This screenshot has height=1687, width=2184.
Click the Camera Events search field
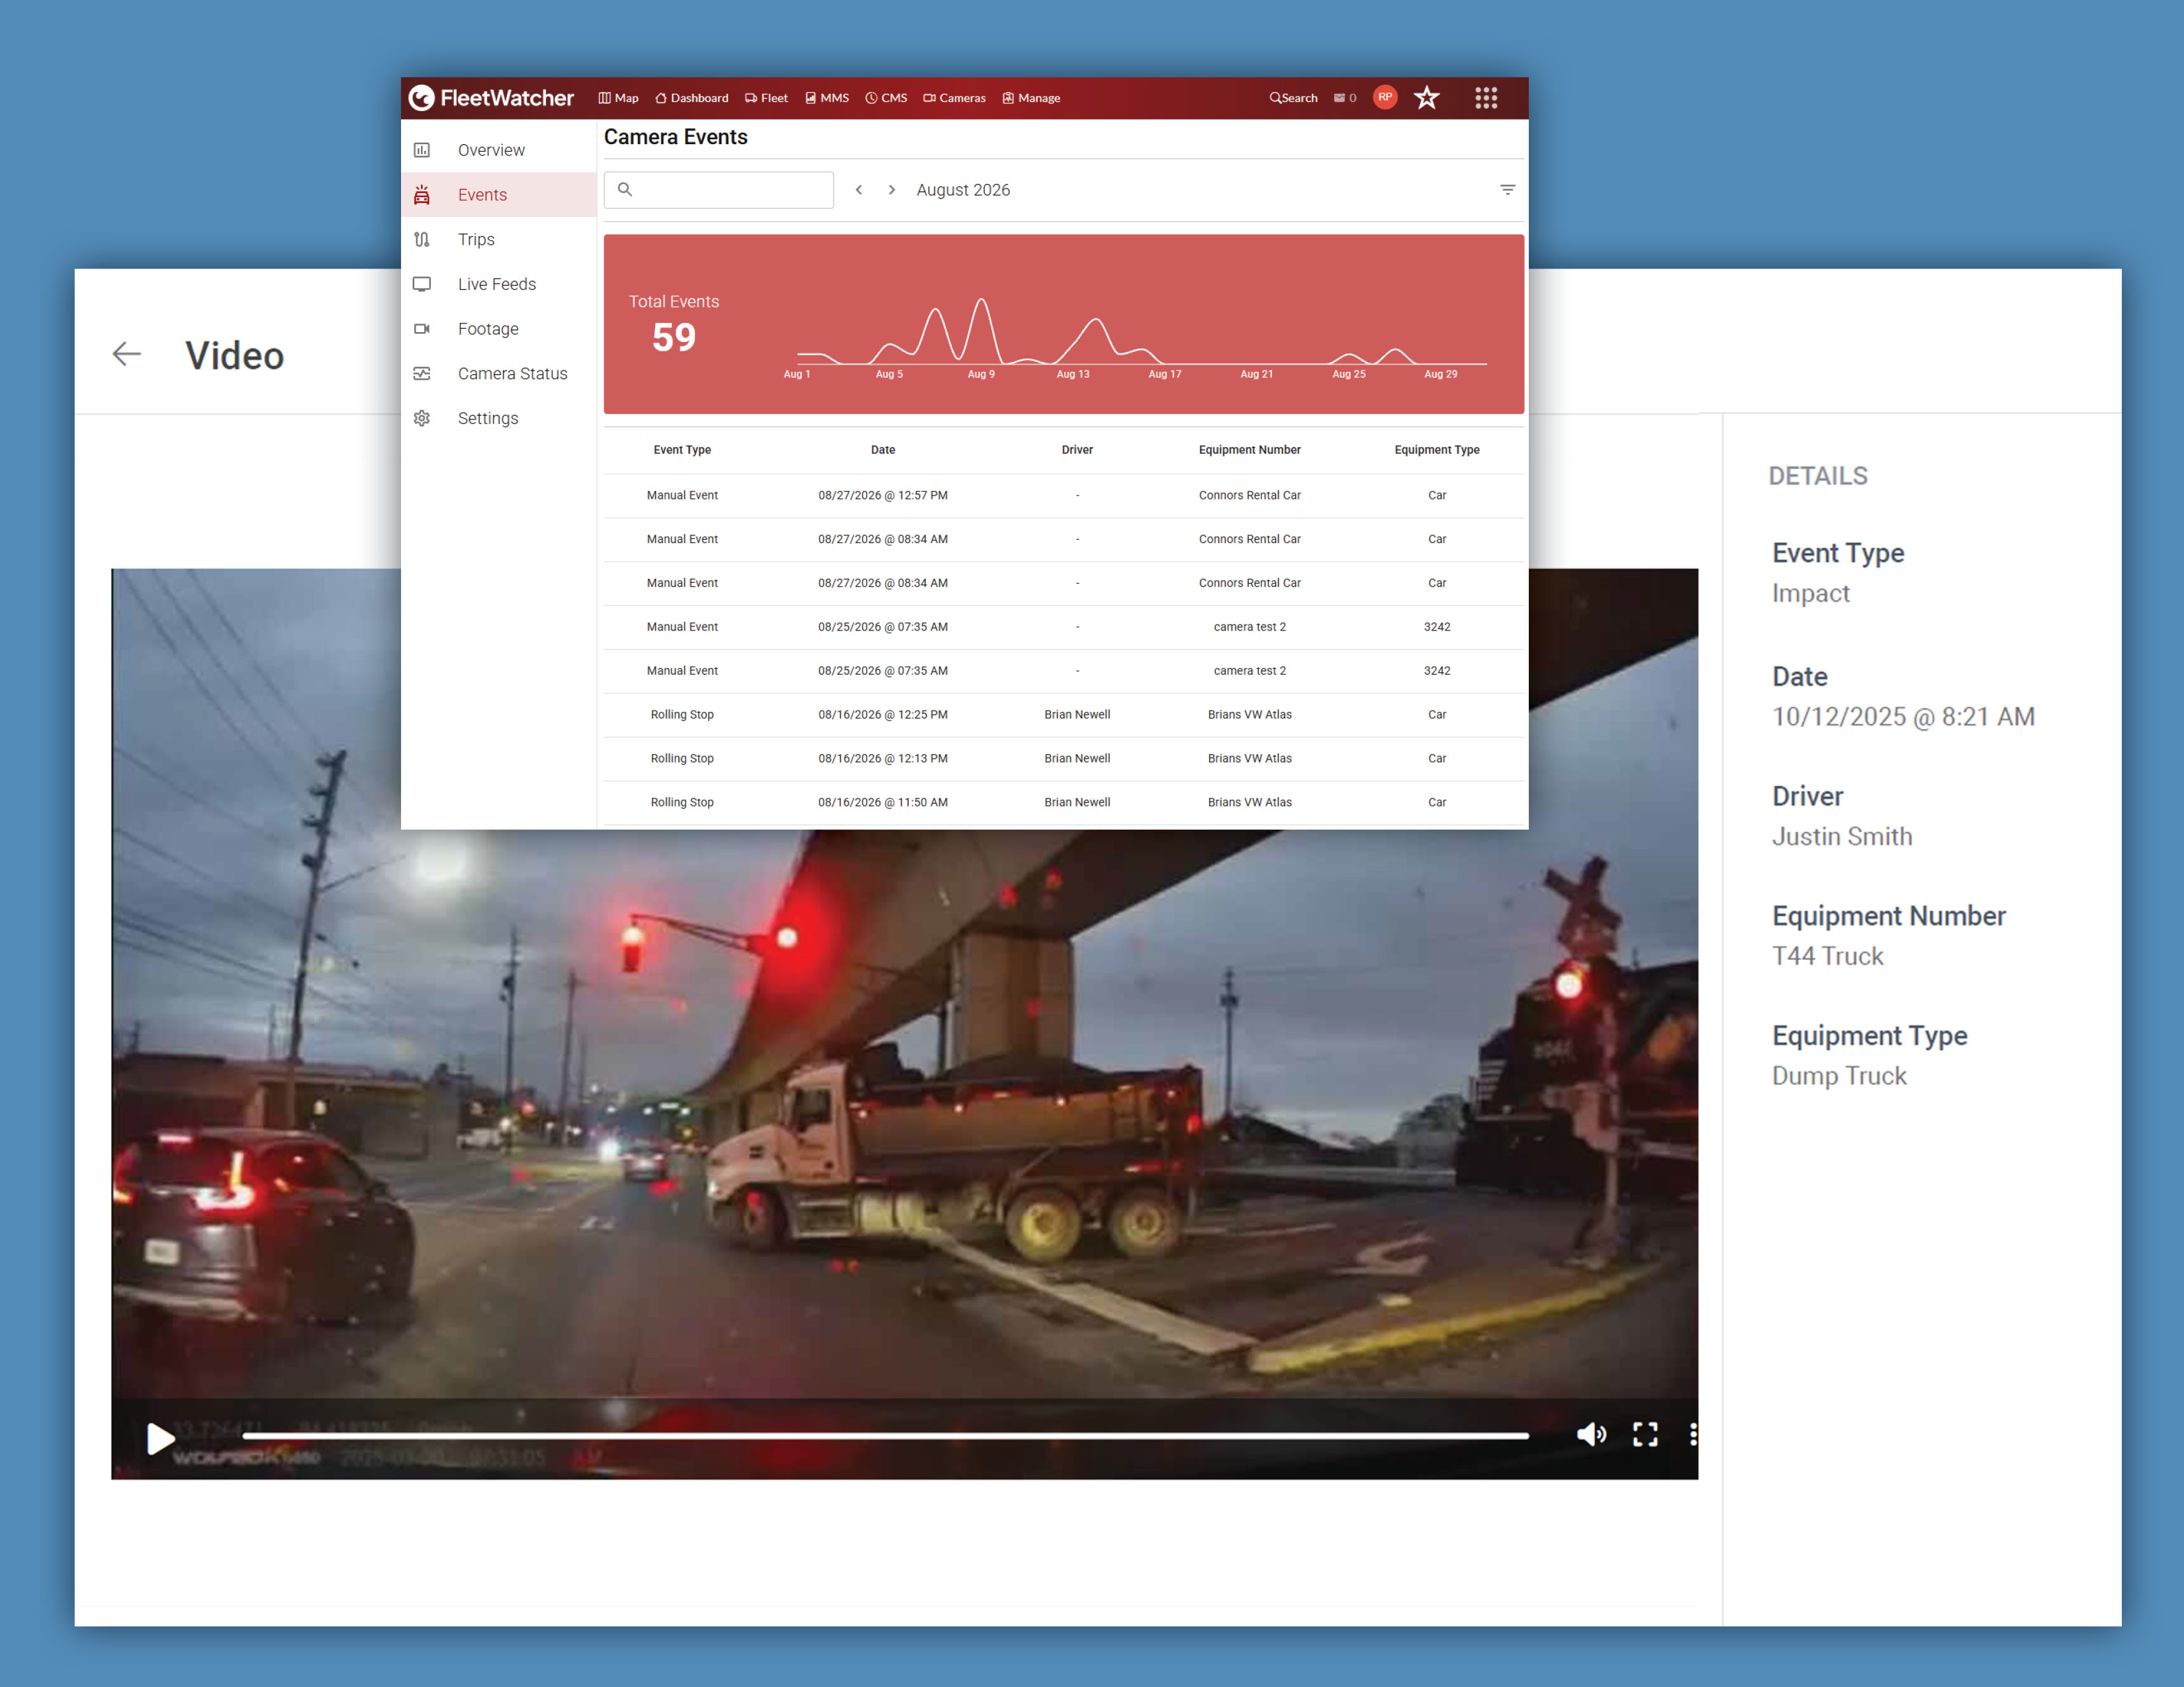point(719,190)
